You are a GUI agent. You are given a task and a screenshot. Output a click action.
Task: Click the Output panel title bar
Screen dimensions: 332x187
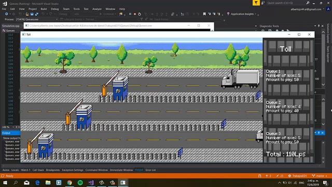(10, 133)
